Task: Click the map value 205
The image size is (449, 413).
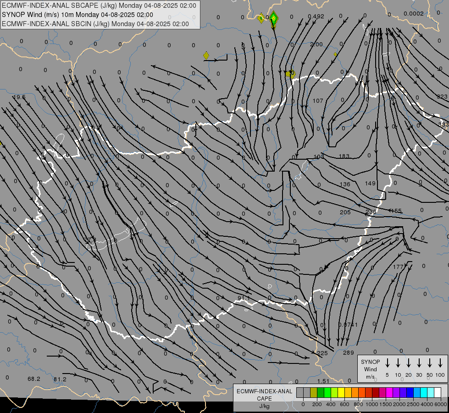Action: [x=345, y=212]
